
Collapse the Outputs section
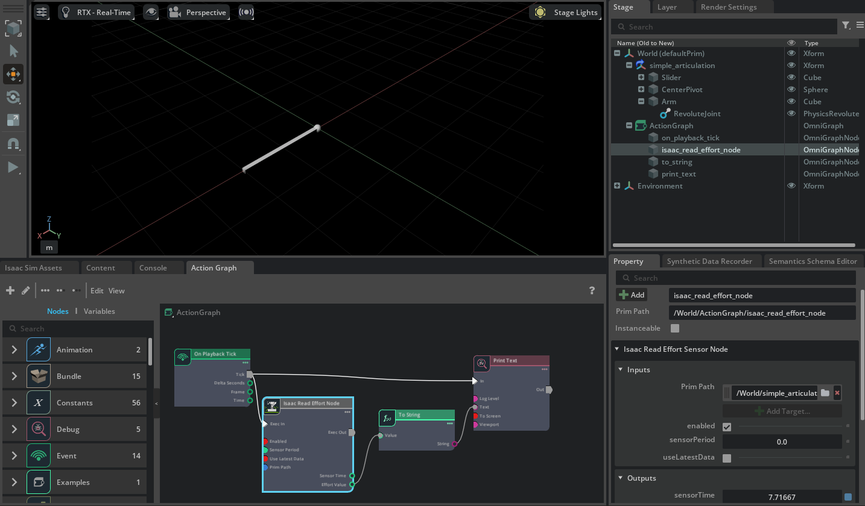[x=621, y=478]
